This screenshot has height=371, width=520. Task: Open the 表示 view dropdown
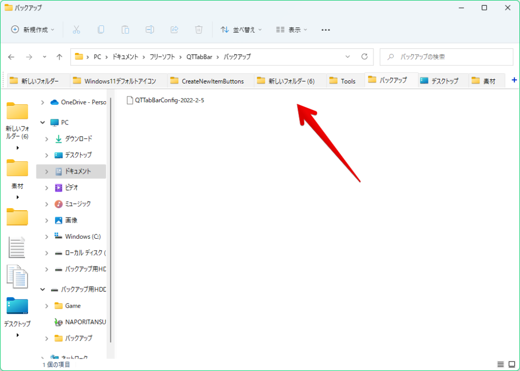click(292, 30)
